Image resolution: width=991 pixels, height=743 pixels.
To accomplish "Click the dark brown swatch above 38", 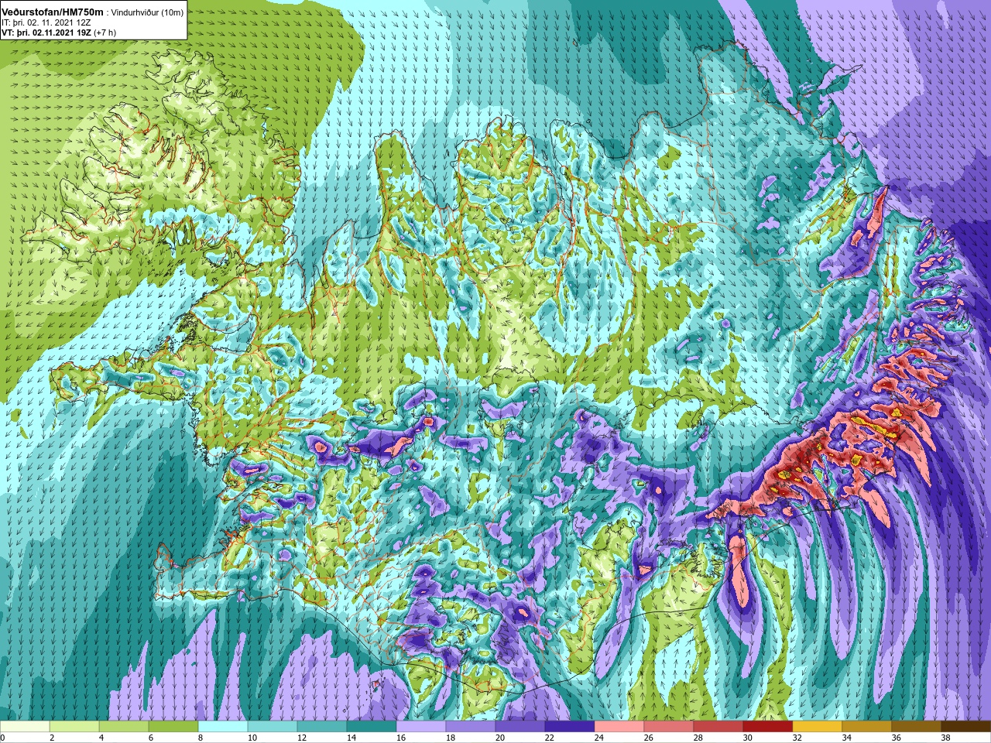I will click(966, 727).
